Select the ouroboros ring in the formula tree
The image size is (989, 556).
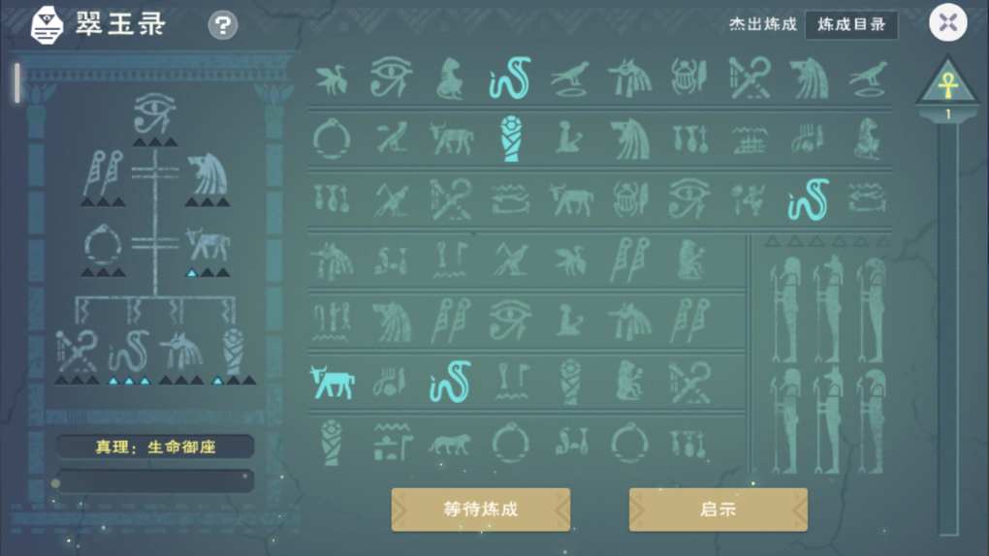point(103,245)
